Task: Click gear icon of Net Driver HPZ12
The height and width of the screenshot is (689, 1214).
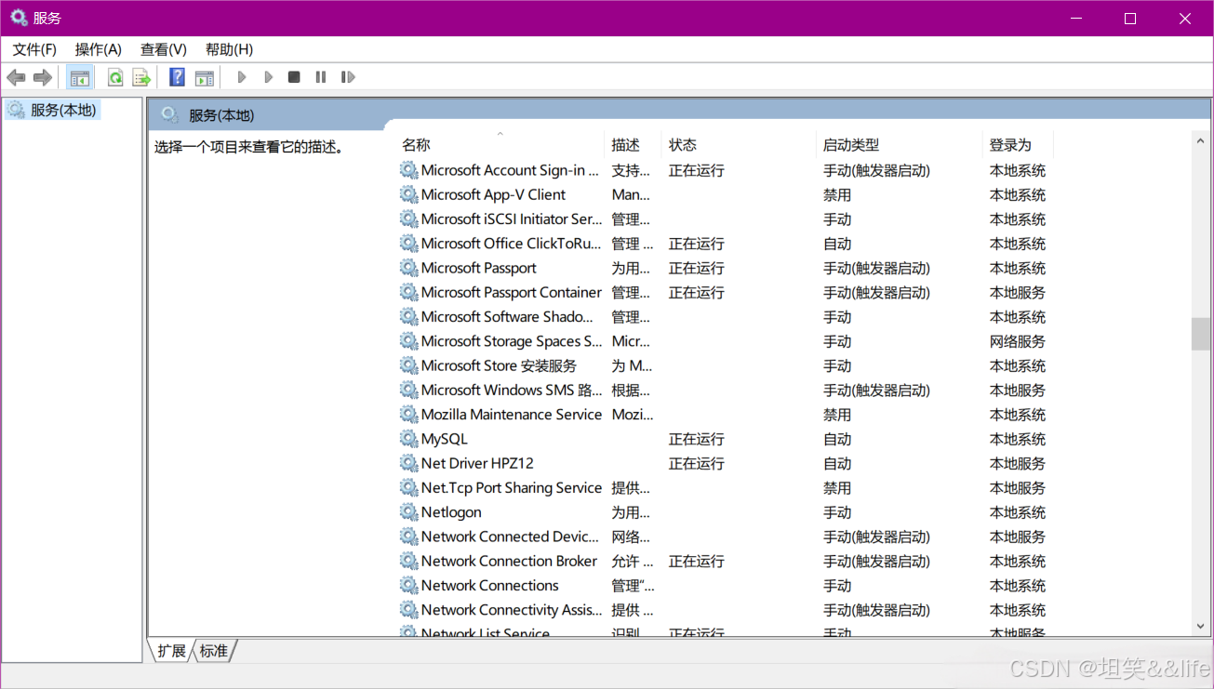Action: coord(408,463)
